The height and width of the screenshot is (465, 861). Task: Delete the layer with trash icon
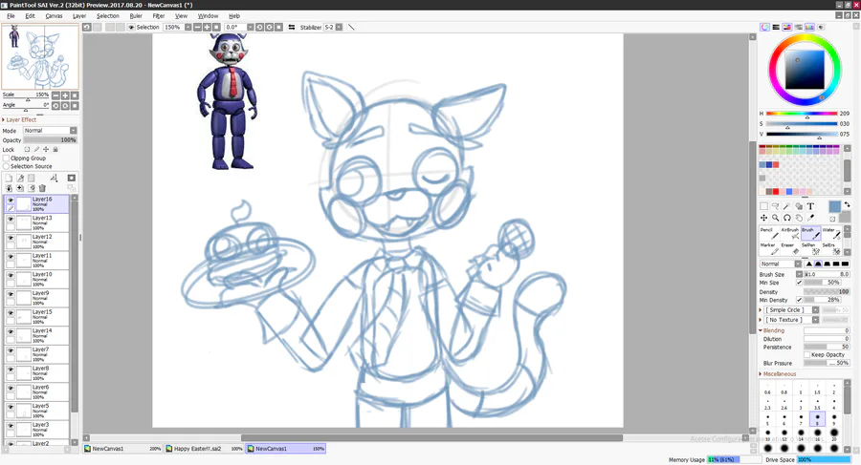(42, 188)
